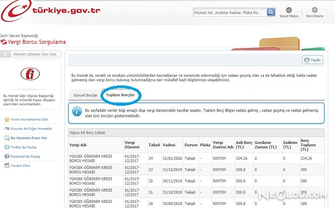This screenshot has height=208, width=335.
Task: Click the Facebook'da Paylaş icon
Action: [x=6, y=156]
